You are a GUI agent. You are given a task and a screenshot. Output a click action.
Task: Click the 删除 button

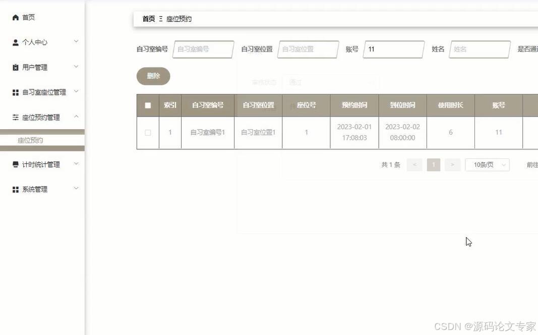153,76
